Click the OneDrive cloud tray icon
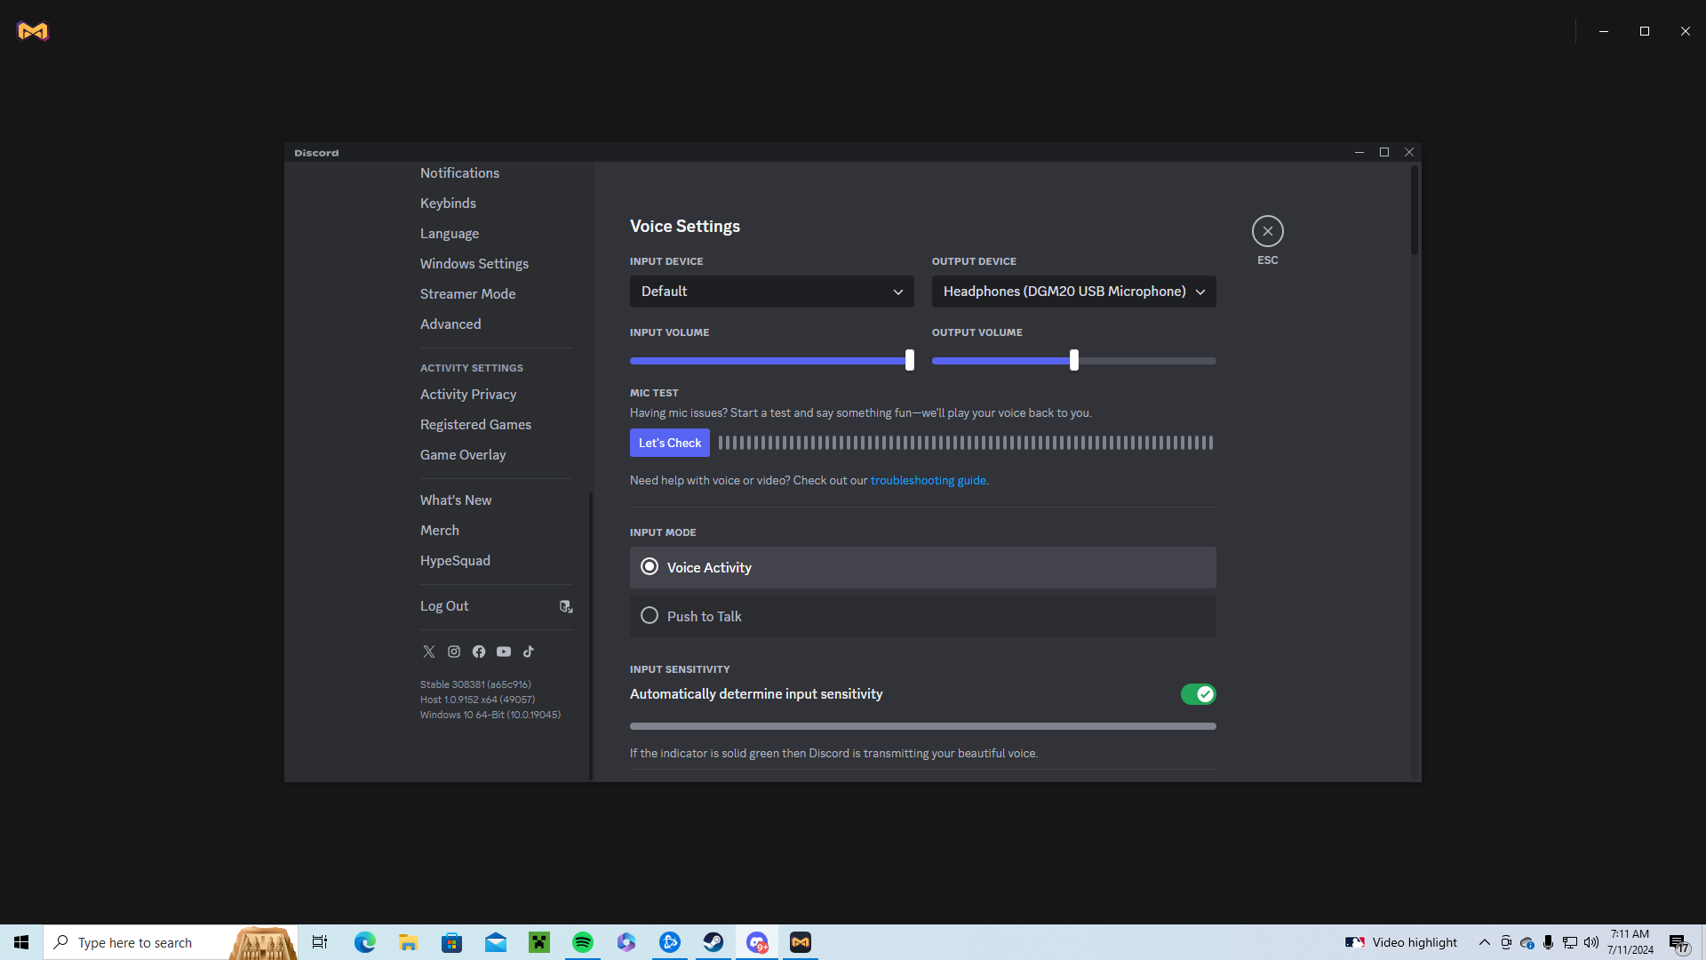Viewport: 1706px width, 960px height. (1527, 942)
